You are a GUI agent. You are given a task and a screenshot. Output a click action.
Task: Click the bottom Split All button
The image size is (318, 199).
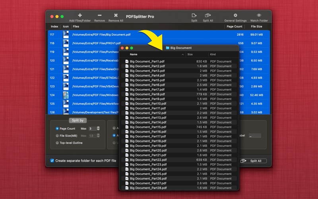tap(253, 161)
